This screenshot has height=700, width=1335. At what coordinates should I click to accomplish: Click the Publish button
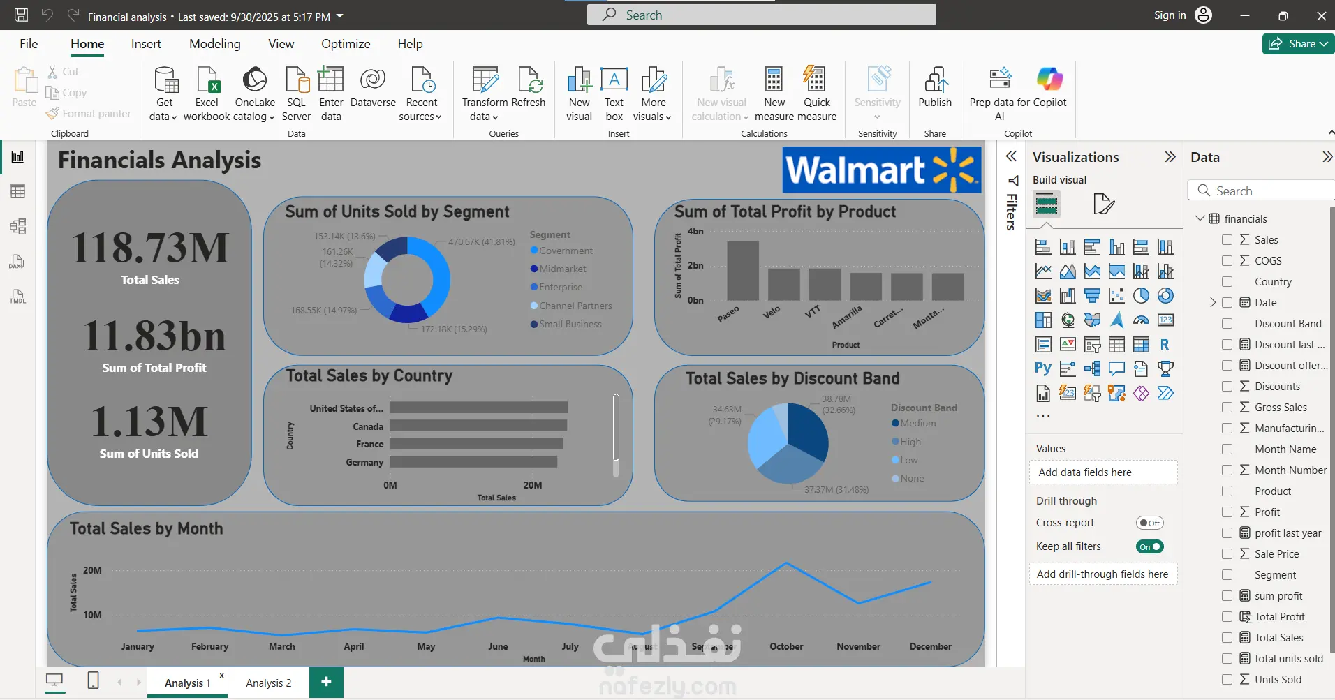click(935, 88)
